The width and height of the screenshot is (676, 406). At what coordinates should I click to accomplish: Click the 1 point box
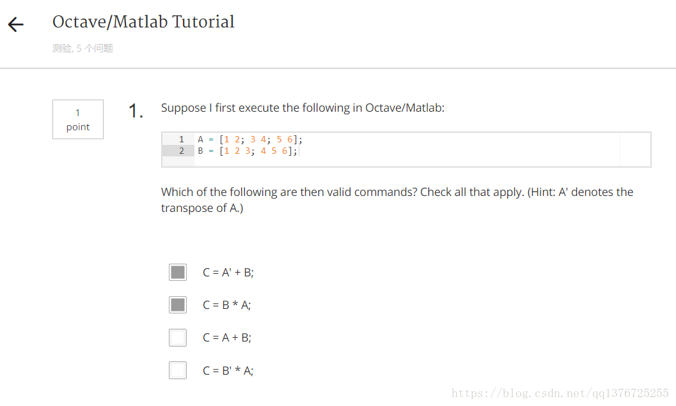(78, 119)
